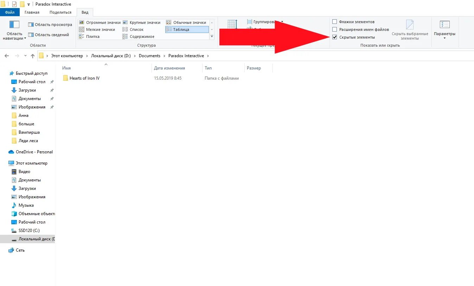Open the Файл menu tab

click(10, 12)
